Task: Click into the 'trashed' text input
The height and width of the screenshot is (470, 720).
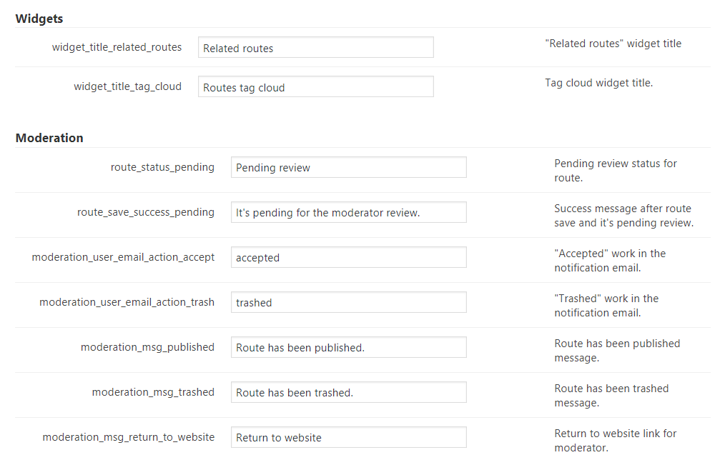Action: click(x=348, y=303)
